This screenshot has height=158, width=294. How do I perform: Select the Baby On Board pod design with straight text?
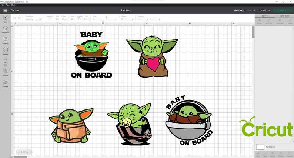(91, 55)
